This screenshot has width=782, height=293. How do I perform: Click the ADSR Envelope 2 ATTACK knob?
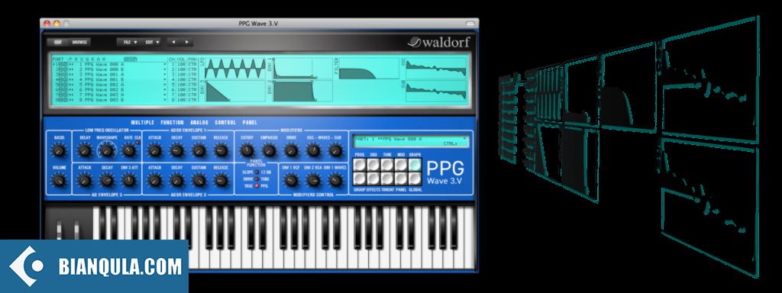point(155,180)
